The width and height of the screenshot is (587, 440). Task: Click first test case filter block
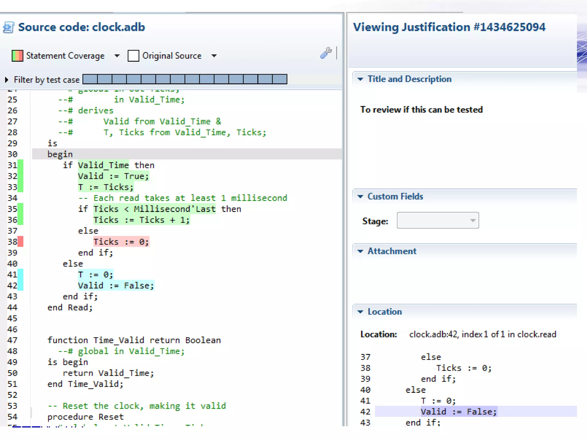click(90, 79)
